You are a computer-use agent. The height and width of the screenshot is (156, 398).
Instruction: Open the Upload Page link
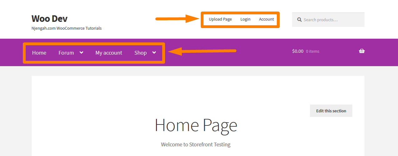pyautogui.click(x=220, y=19)
